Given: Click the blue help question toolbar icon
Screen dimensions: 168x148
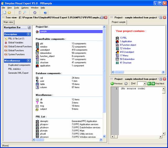Looking at the screenshot, I should (x=45, y=13).
